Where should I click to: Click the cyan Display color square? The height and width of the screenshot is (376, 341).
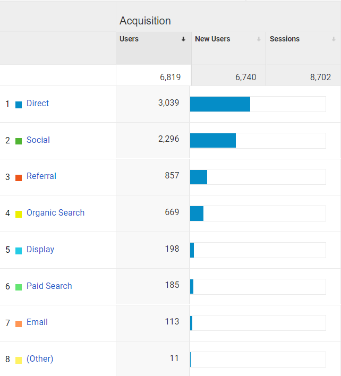[x=19, y=251]
